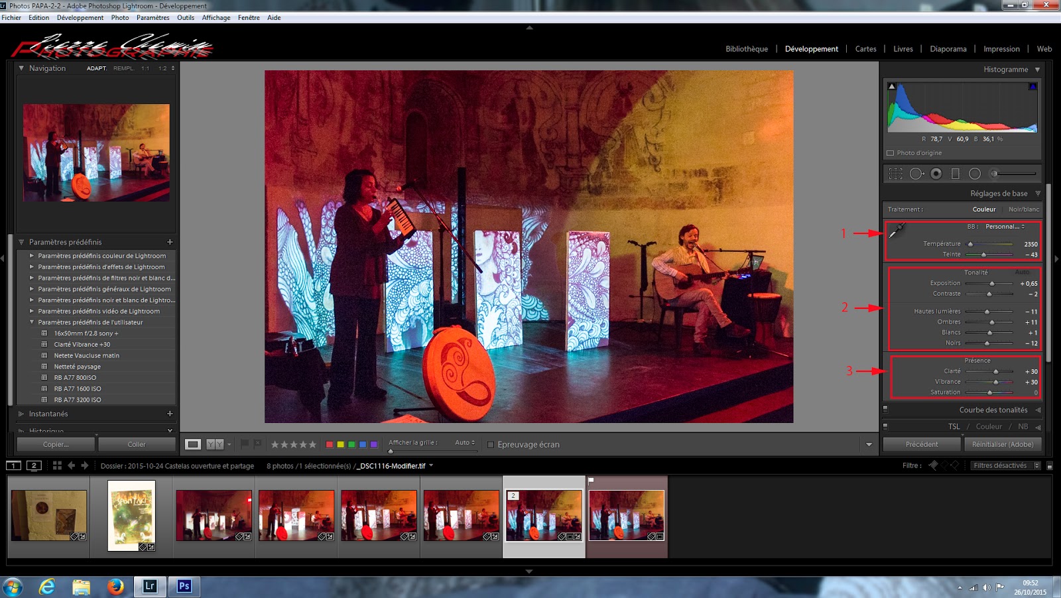Viewport: 1061px width, 598px height.
Task: Click the Température slider handle
Action: click(x=970, y=244)
